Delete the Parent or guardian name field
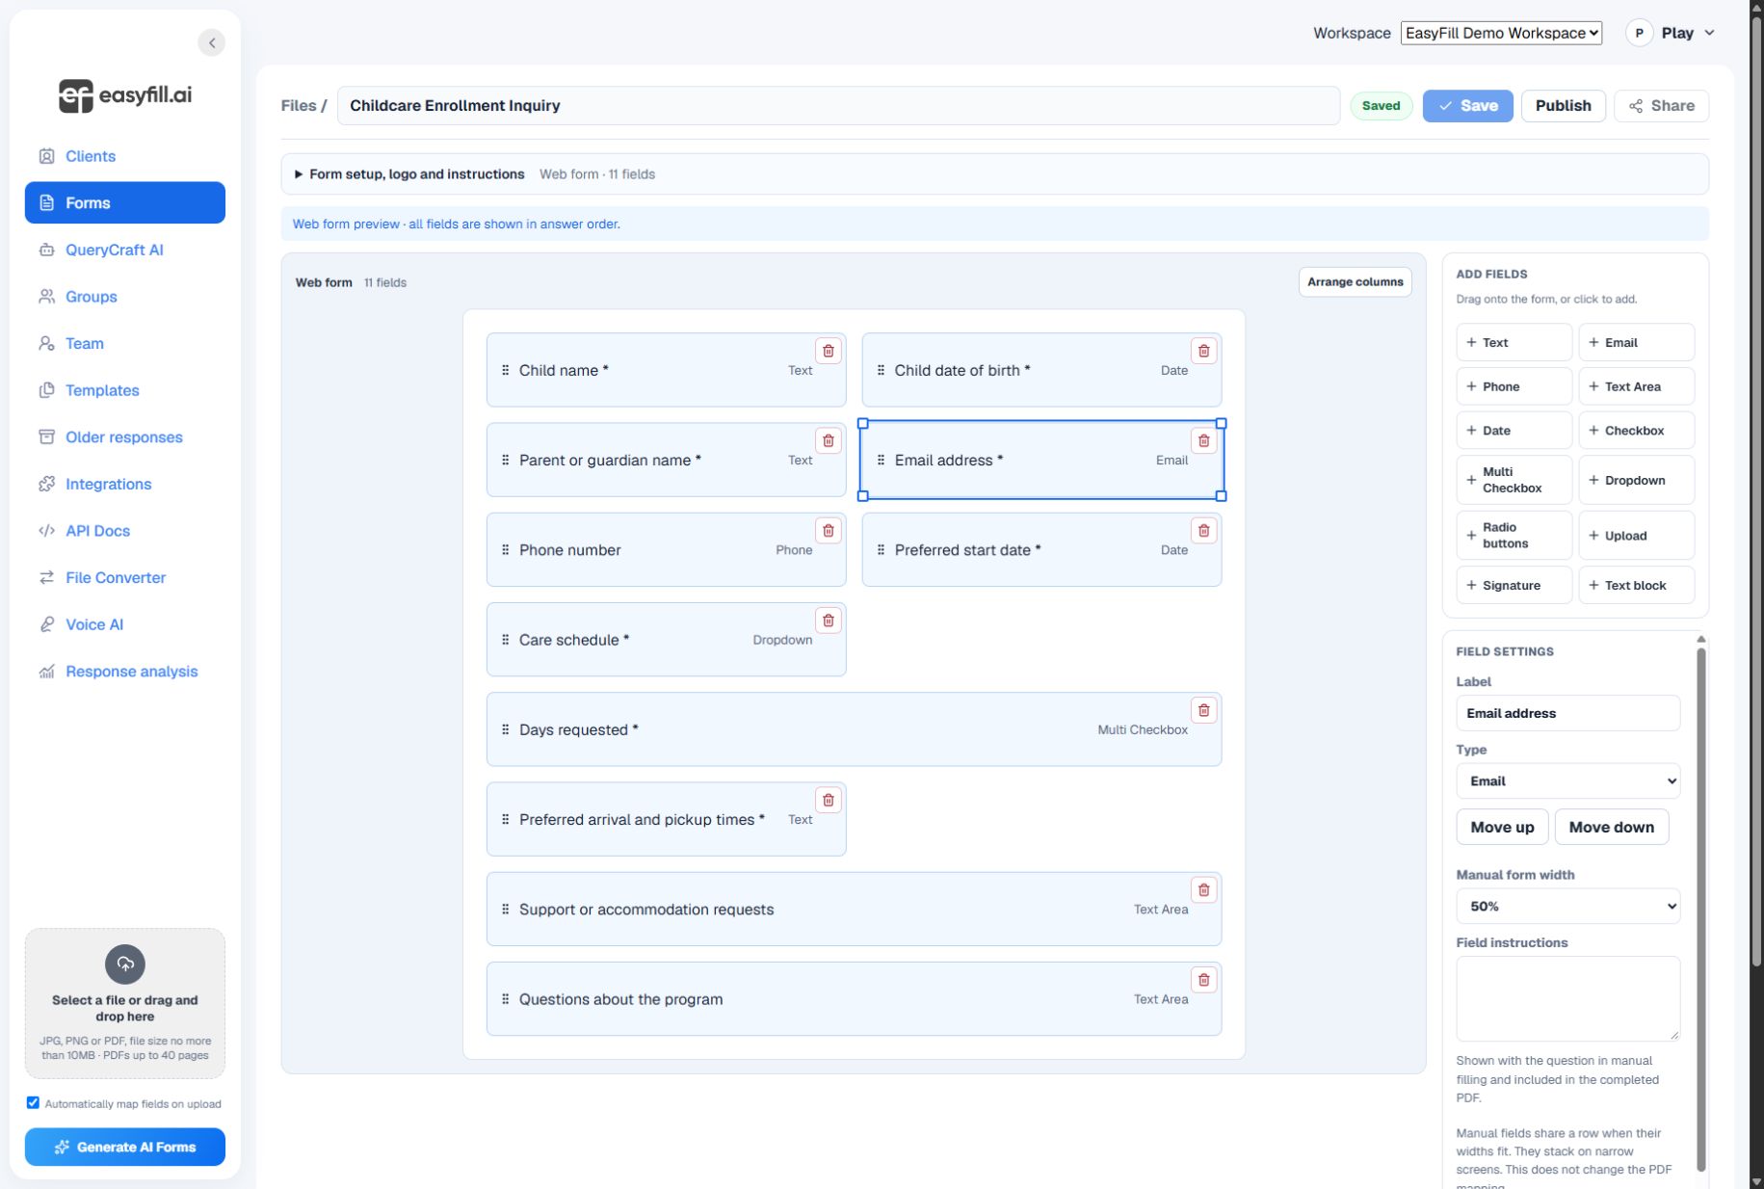 click(x=828, y=440)
